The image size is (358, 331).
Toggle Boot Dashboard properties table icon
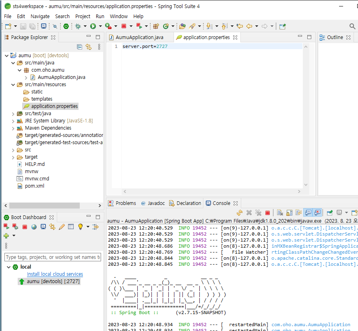coord(71,227)
